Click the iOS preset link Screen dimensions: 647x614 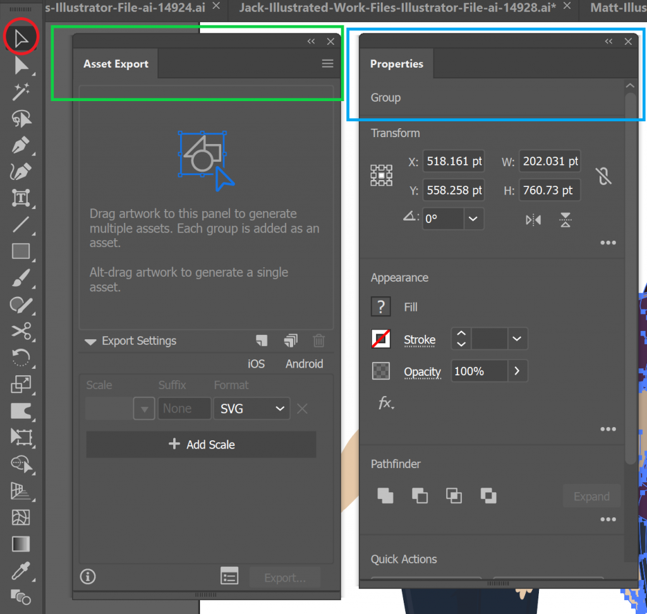pos(256,364)
